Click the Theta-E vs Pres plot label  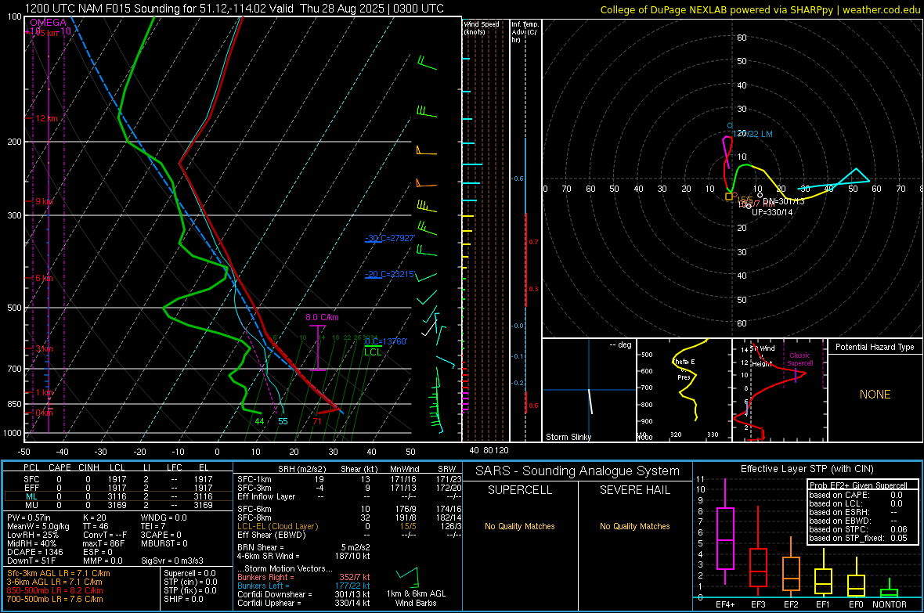pyautogui.click(x=684, y=370)
